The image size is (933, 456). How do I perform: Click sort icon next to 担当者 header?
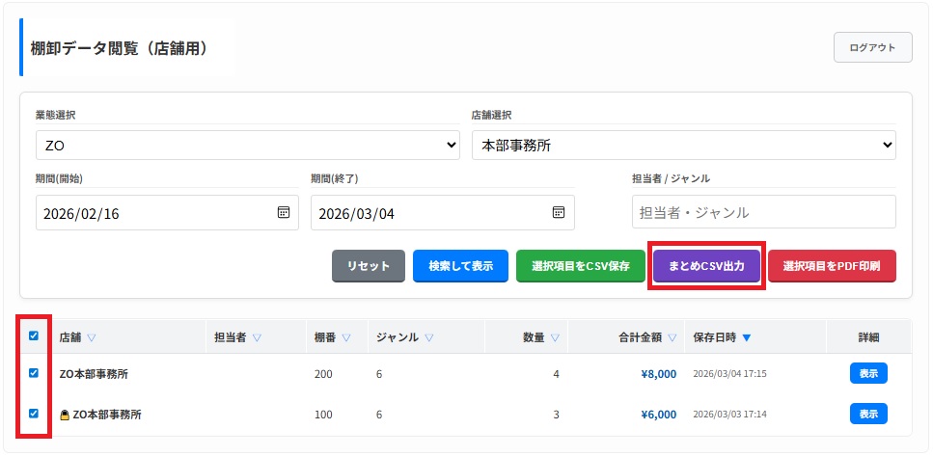(258, 337)
